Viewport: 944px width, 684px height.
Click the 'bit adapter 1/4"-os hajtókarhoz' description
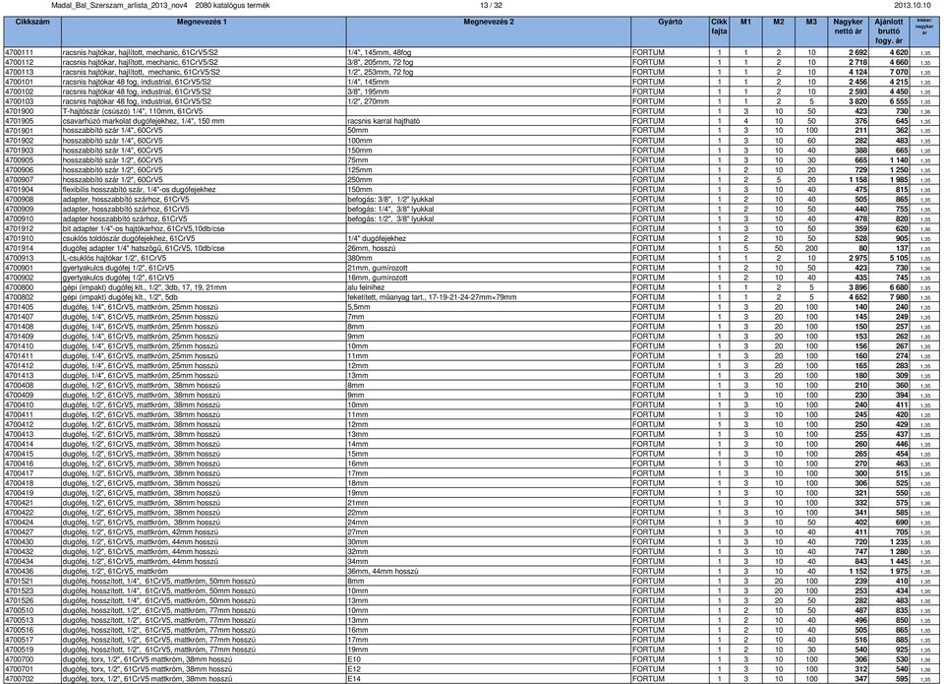[x=144, y=228]
